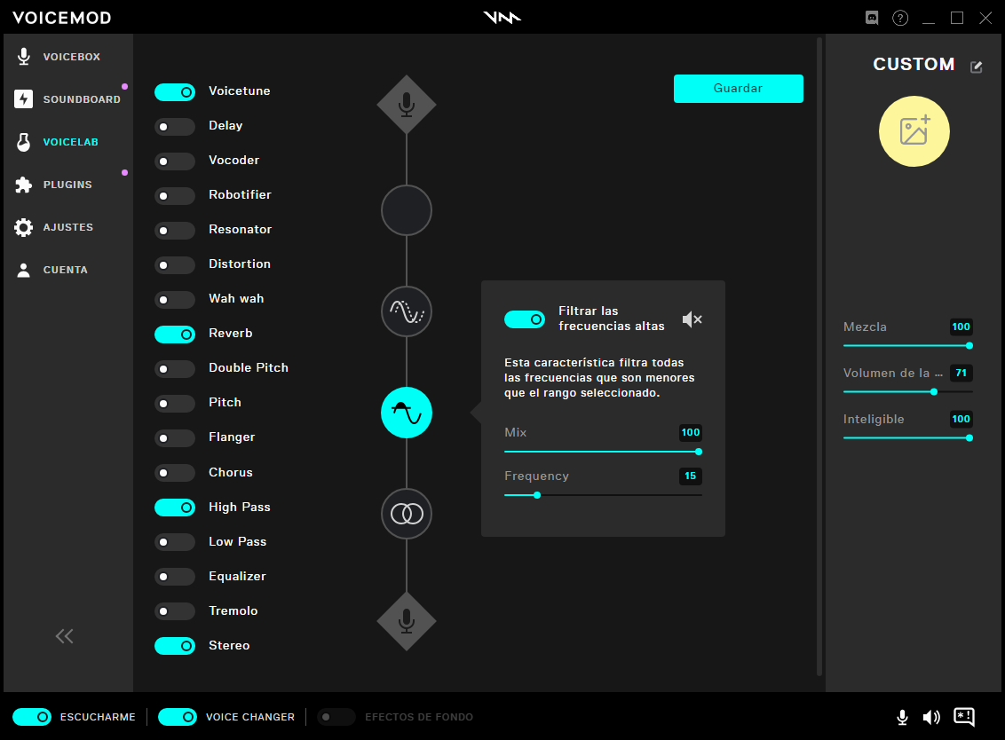Open the help question mark icon
Image resolution: width=1005 pixels, height=740 pixels.
click(900, 18)
